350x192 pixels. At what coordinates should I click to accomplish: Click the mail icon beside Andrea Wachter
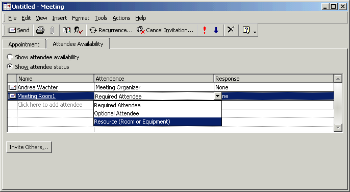pos(12,87)
